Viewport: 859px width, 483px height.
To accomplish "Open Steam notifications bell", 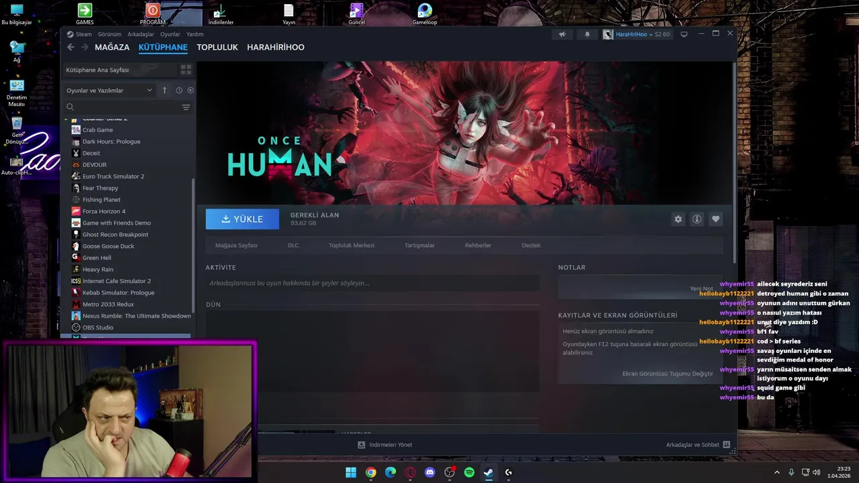I will pos(587,34).
